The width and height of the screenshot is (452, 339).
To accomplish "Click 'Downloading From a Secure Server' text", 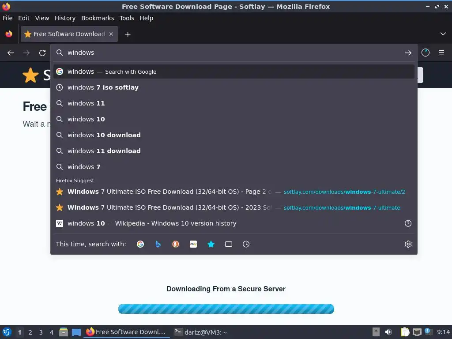I will [226, 289].
